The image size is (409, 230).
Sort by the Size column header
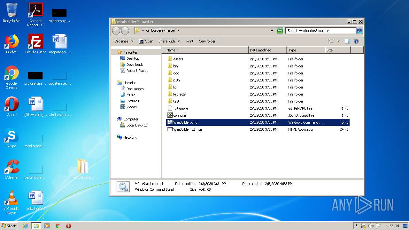click(x=338, y=50)
